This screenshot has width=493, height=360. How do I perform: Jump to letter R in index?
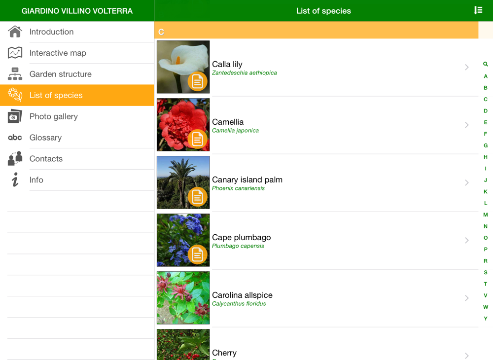pyautogui.click(x=486, y=261)
